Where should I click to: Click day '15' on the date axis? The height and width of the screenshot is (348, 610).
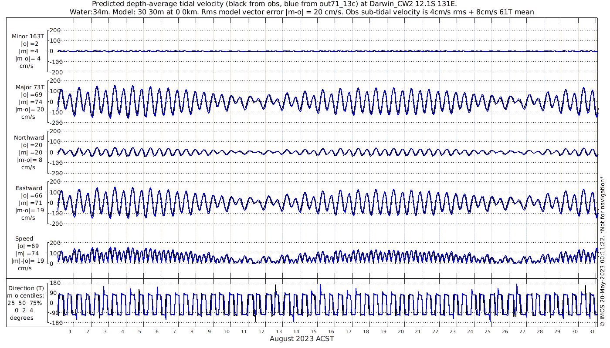coord(314,331)
